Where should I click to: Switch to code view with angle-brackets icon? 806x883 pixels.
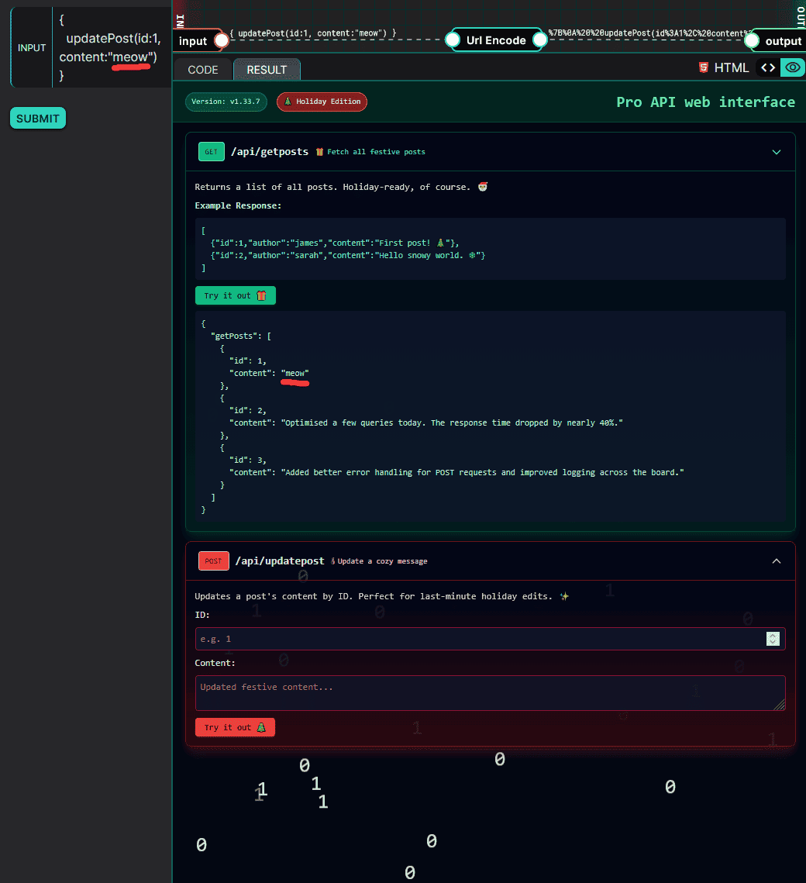pyautogui.click(x=767, y=68)
